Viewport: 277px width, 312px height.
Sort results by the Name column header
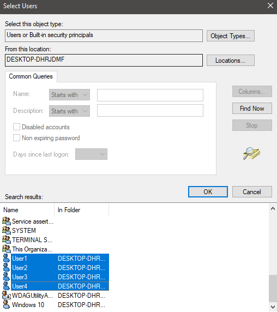pyautogui.click(x=27, y=210)
